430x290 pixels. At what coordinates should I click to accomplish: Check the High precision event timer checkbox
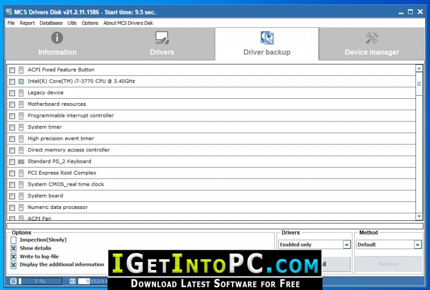point(12,139)
